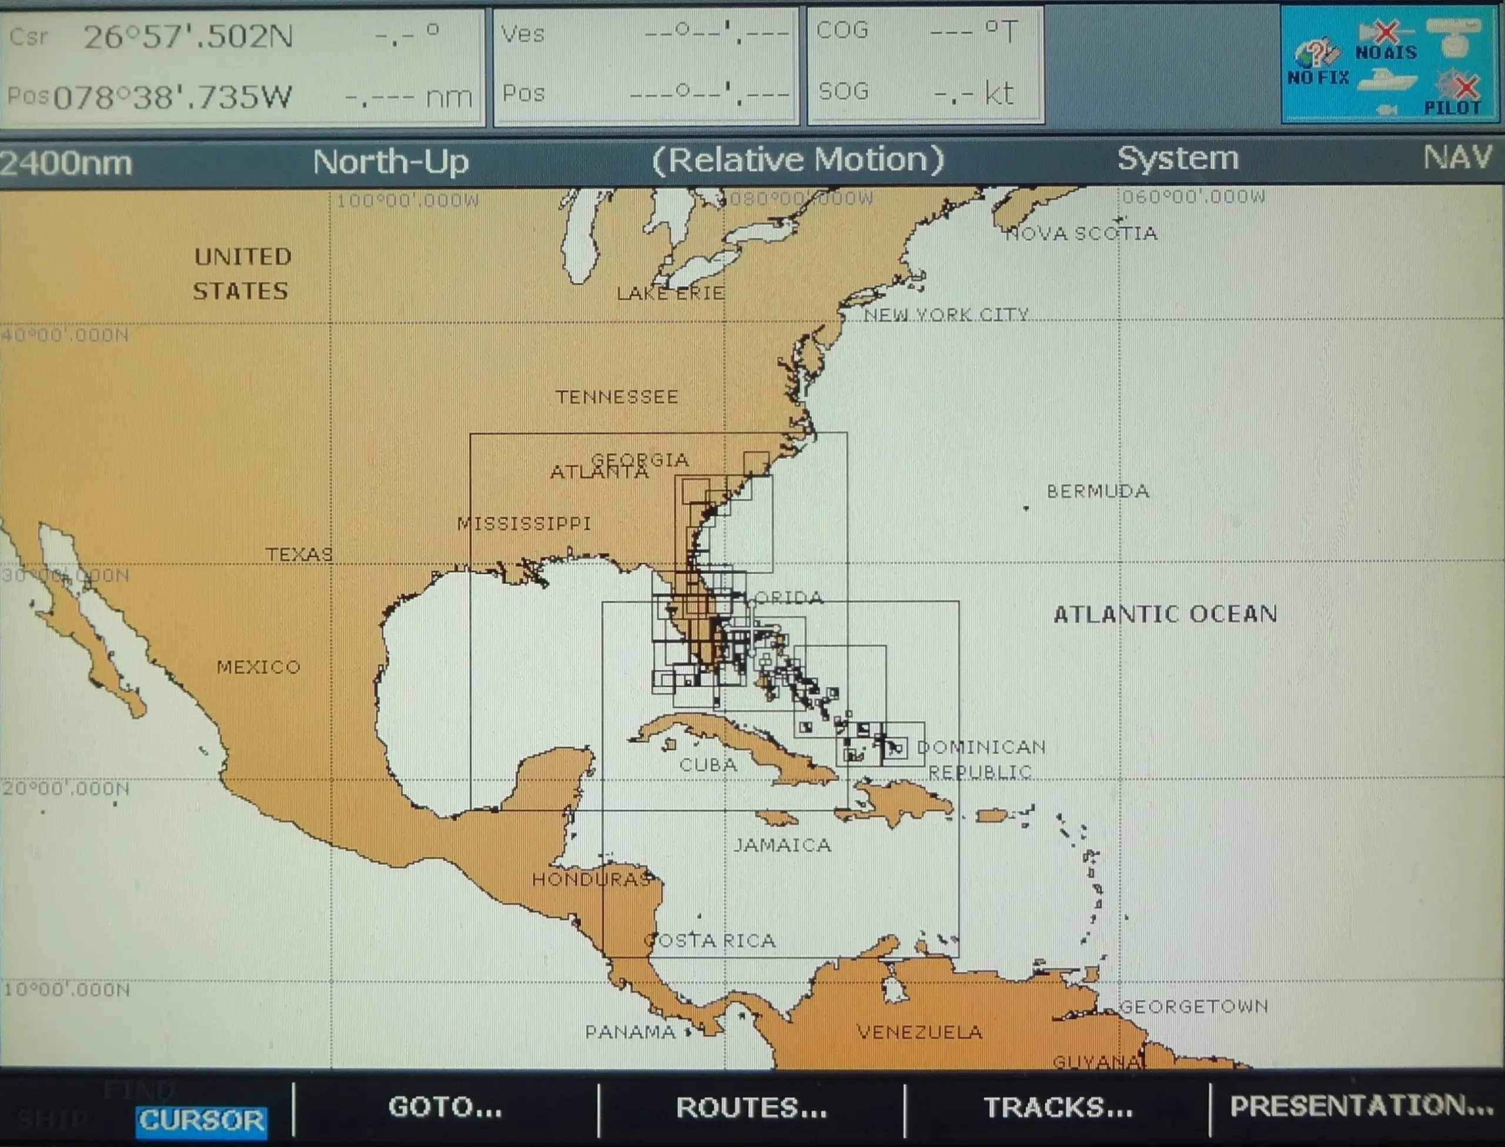This screenshot has width=1505, height=1147.
Task: Tap the Csr cursor position databox
Action: point(242,66)
